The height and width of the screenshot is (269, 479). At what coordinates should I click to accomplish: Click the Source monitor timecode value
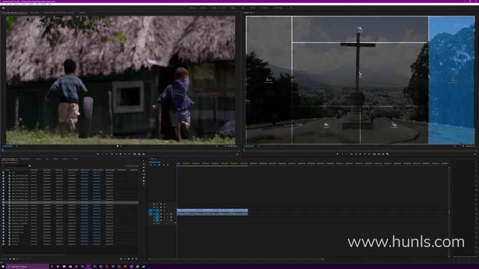(7, 146)
